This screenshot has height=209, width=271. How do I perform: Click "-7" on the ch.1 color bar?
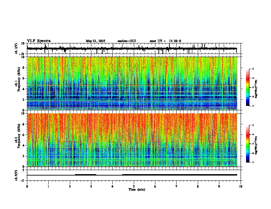coord(252,106)
